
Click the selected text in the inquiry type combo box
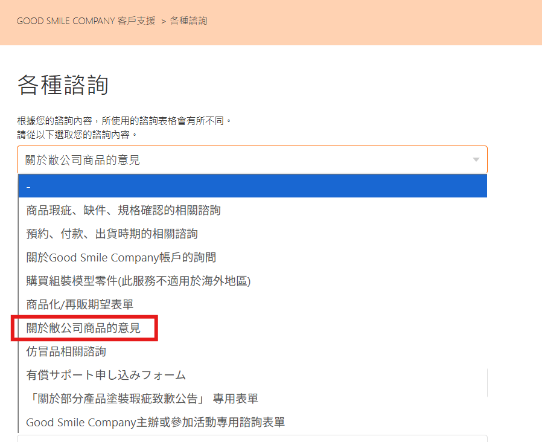click(x=83, y=160)
